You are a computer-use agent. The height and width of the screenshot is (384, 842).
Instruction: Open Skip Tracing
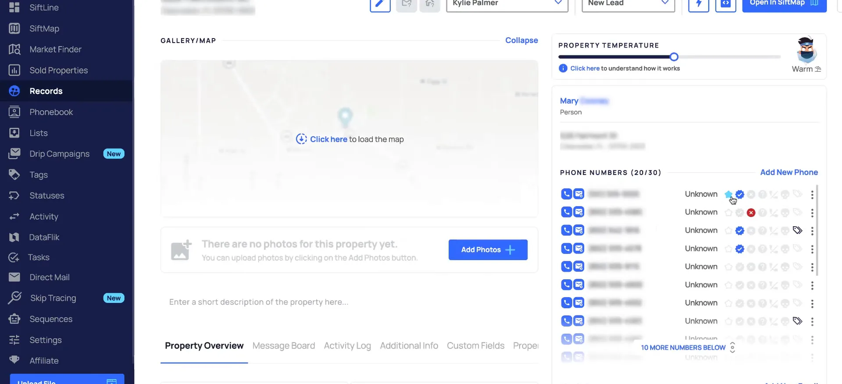click(53, 298)
